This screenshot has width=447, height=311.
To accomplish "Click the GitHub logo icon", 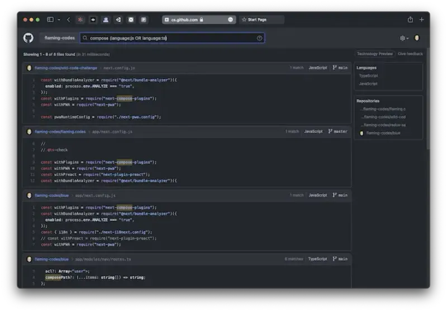I will click(28, 38).
